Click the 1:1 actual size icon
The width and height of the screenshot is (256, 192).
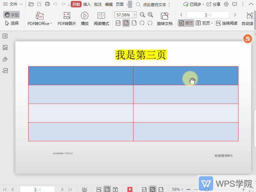click(118, 23)
